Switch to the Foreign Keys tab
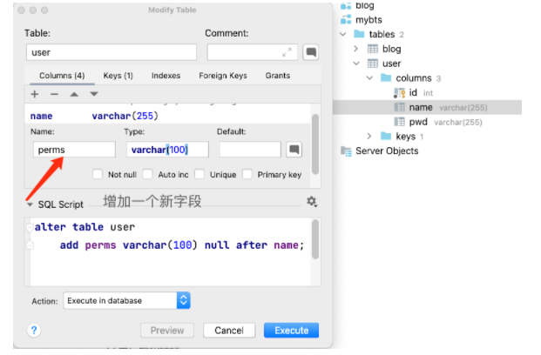541x355 pixels. pyautogui.click(x=223, y=76)
